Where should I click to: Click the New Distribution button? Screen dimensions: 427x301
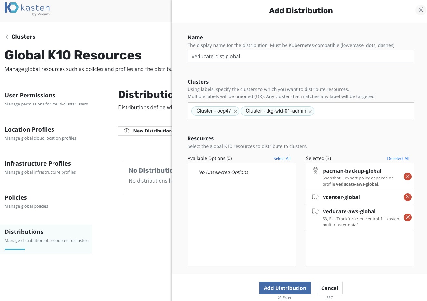145,131
